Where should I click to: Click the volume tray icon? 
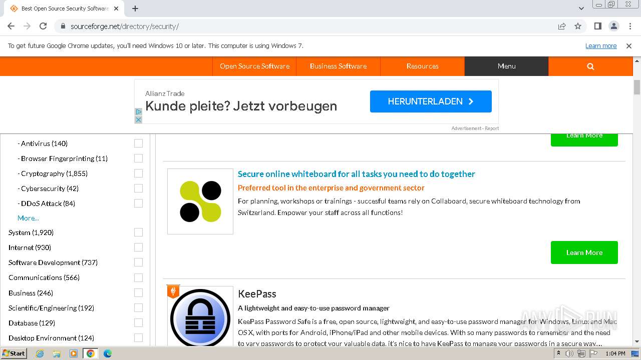coord(569,353)
